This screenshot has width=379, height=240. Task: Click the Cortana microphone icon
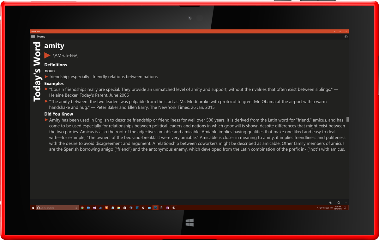[x=76, y=208]
